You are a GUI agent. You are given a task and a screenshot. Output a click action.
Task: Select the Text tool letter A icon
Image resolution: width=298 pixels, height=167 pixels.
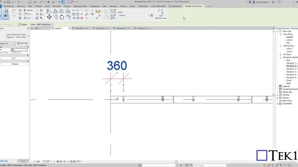click(48, 2)
